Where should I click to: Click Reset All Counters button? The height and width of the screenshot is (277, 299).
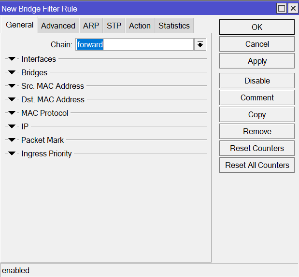[257, 165]
